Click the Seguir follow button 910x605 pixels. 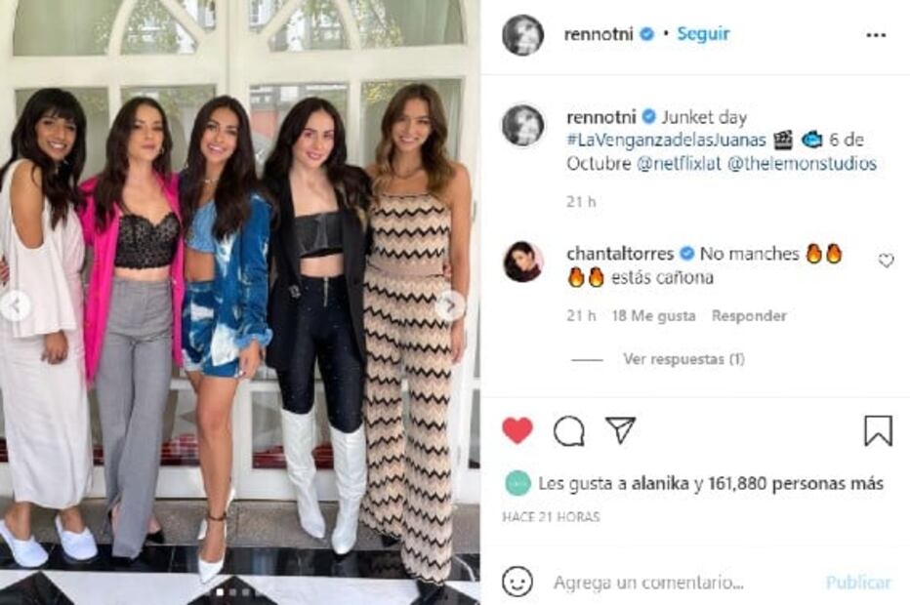pos(703,33)
